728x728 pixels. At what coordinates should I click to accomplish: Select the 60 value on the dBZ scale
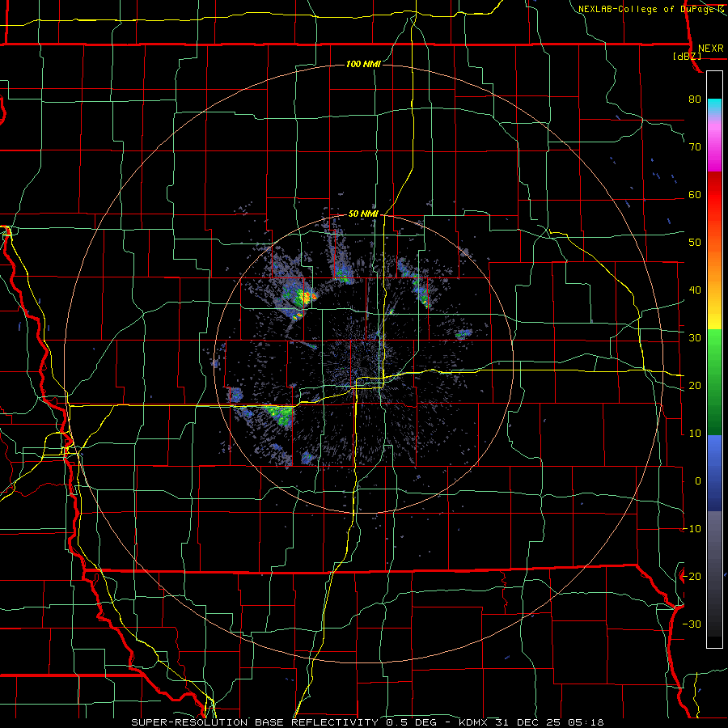[x=695, y=195]
